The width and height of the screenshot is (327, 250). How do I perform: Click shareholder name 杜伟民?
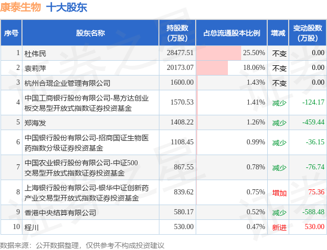click(x=35, y=54)
